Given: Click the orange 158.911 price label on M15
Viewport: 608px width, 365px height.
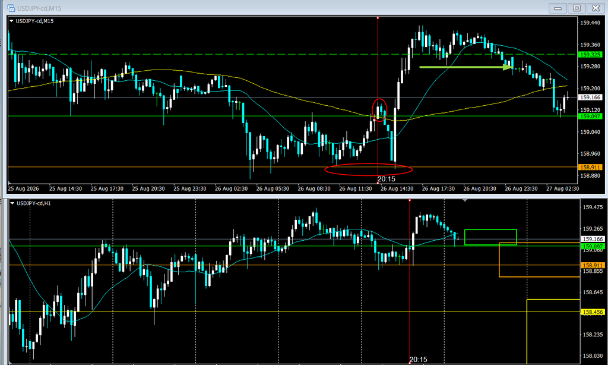Looking at the screenshot, I should click(x=590, y=168).
